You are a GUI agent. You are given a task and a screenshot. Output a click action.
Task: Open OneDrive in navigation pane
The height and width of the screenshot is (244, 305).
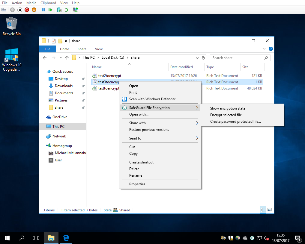coord(60,117)
